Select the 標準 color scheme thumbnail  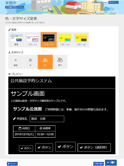[16, 40]
